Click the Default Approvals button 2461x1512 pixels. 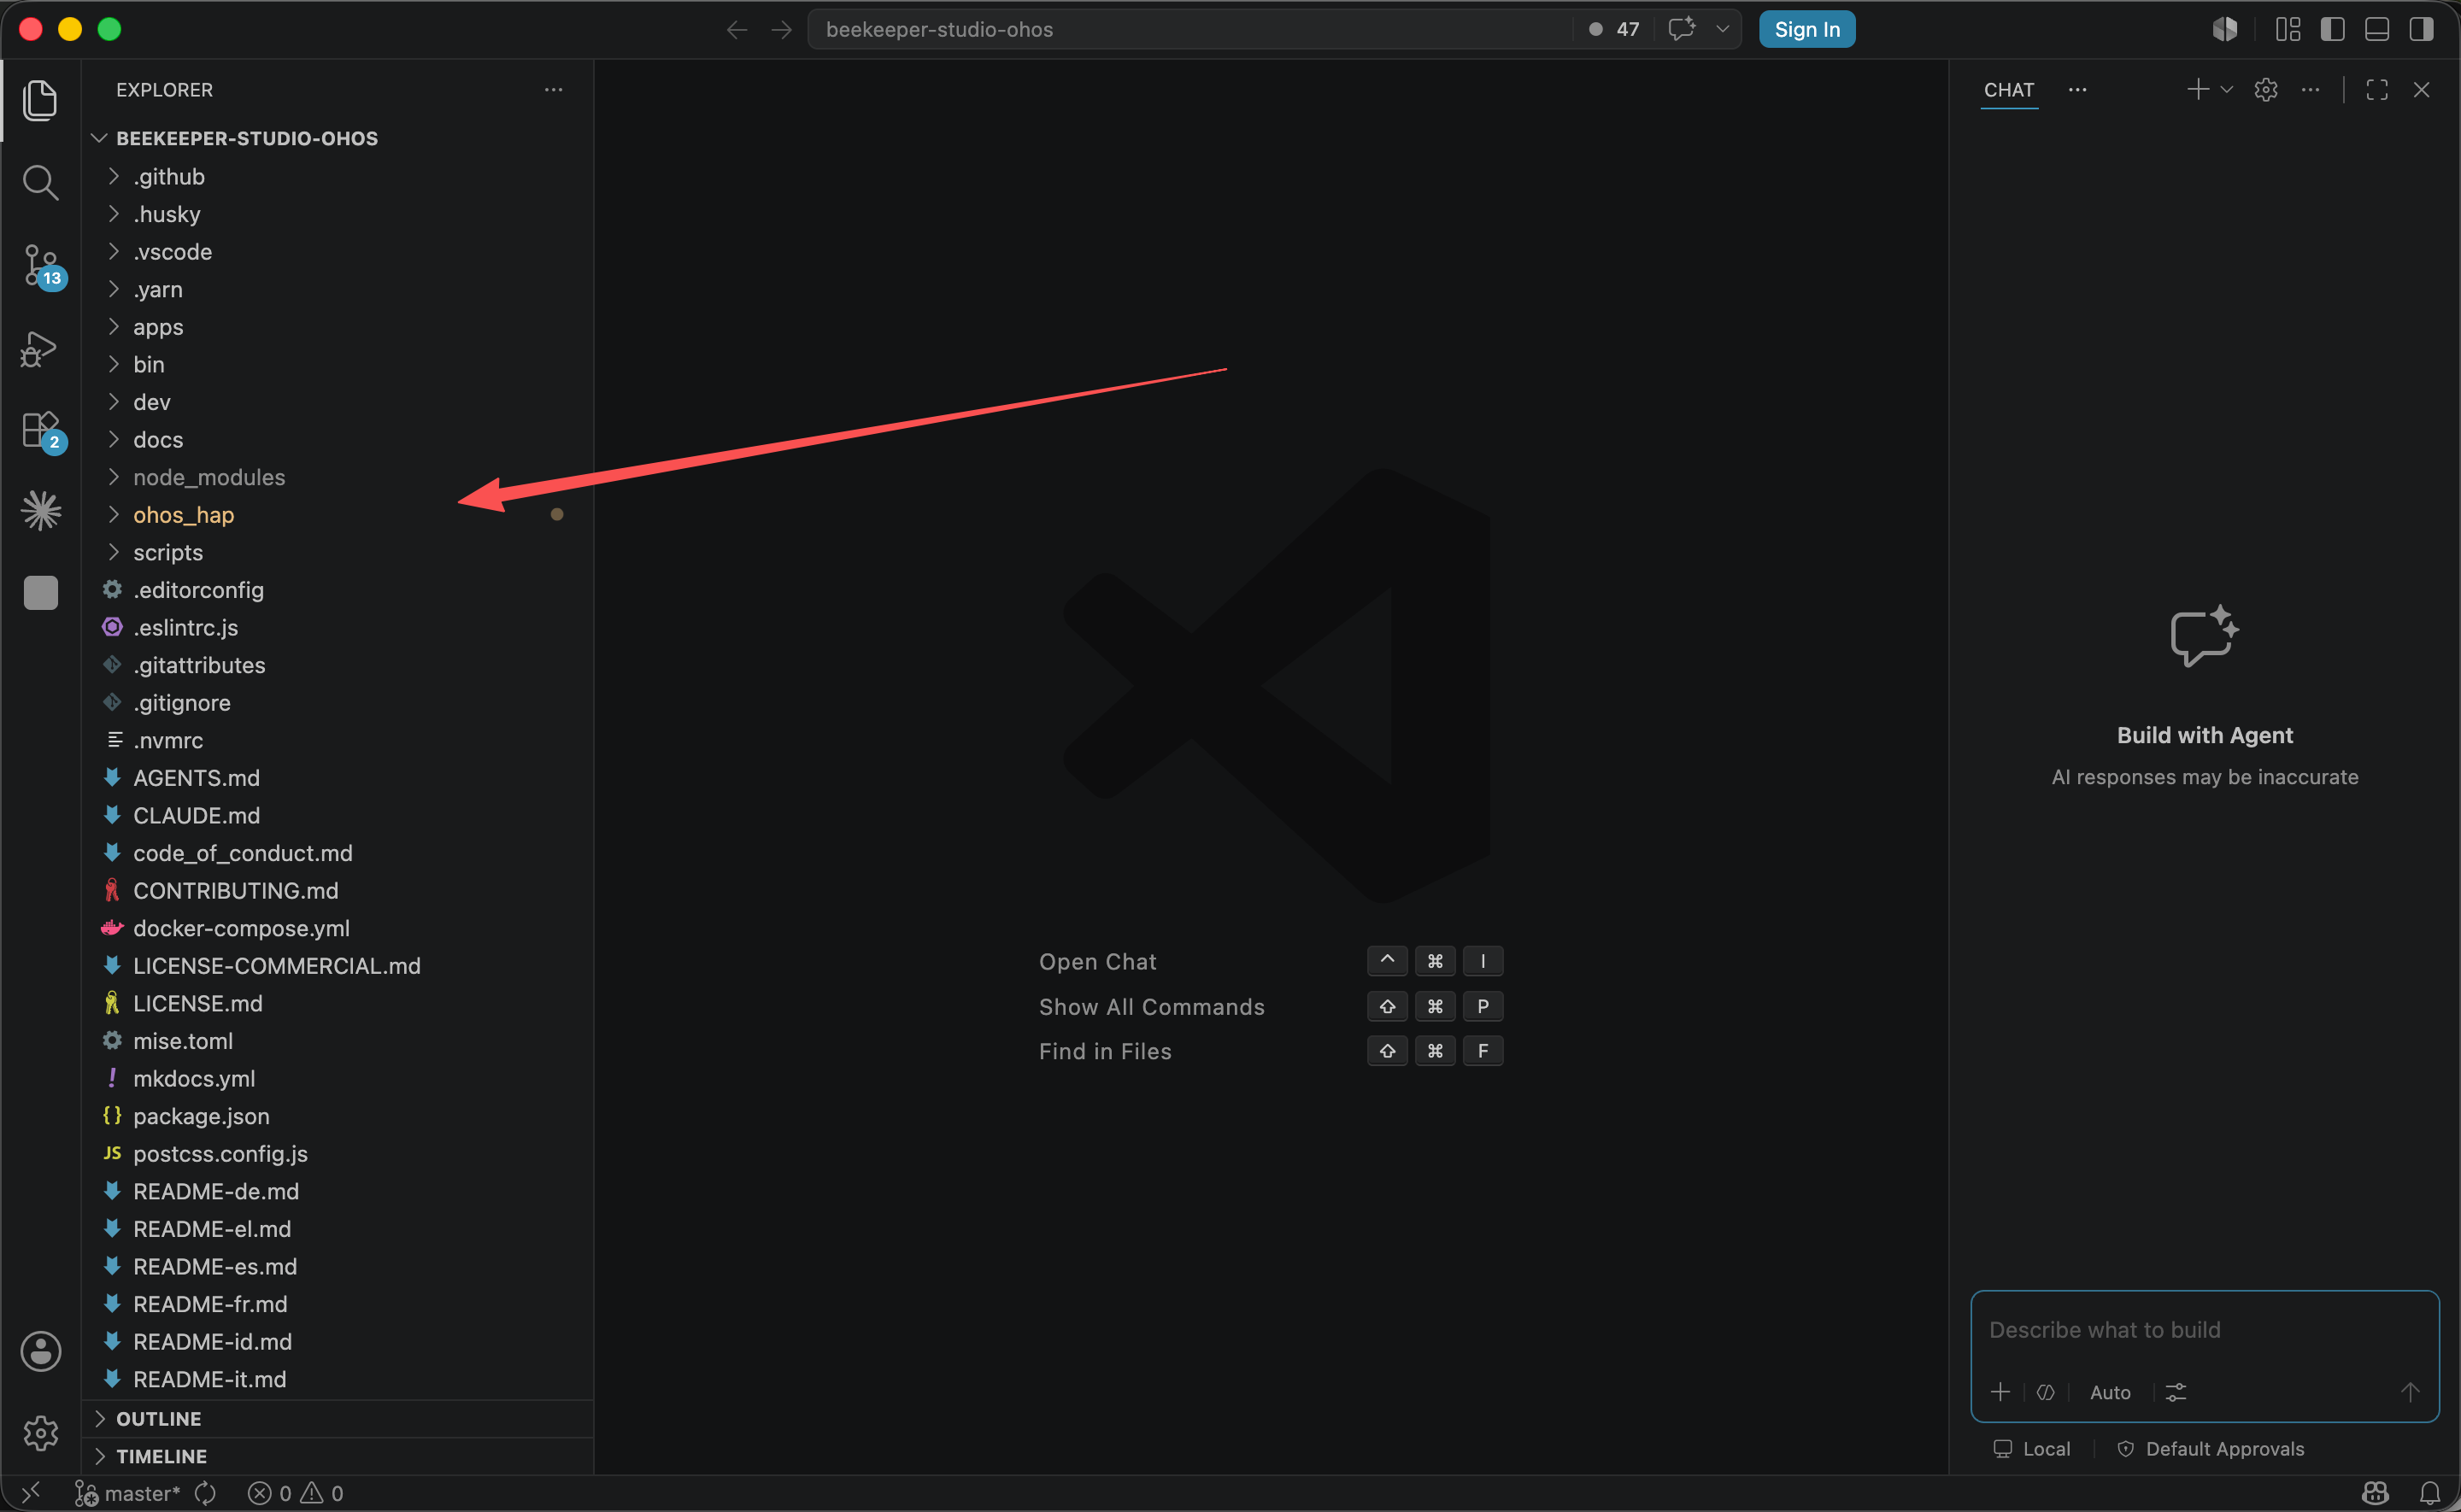[2211, 1449]
